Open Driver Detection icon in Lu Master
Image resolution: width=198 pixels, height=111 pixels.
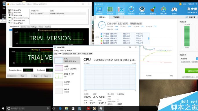(142, 10)
